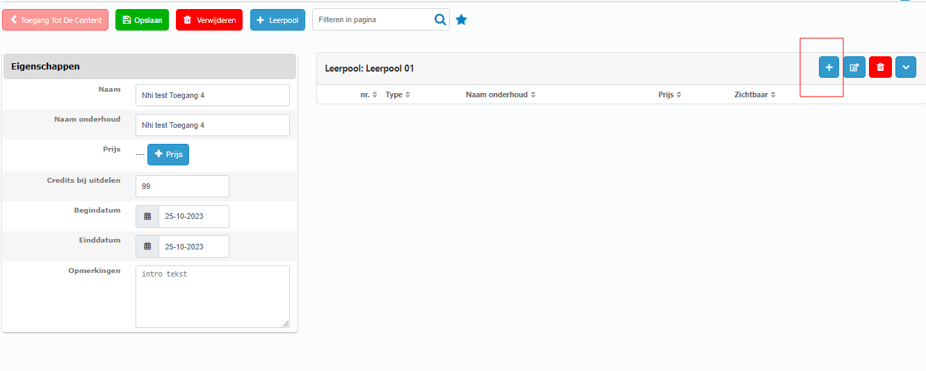Sort table by Prijs column
926x371 pixels.
click(669, 94)
